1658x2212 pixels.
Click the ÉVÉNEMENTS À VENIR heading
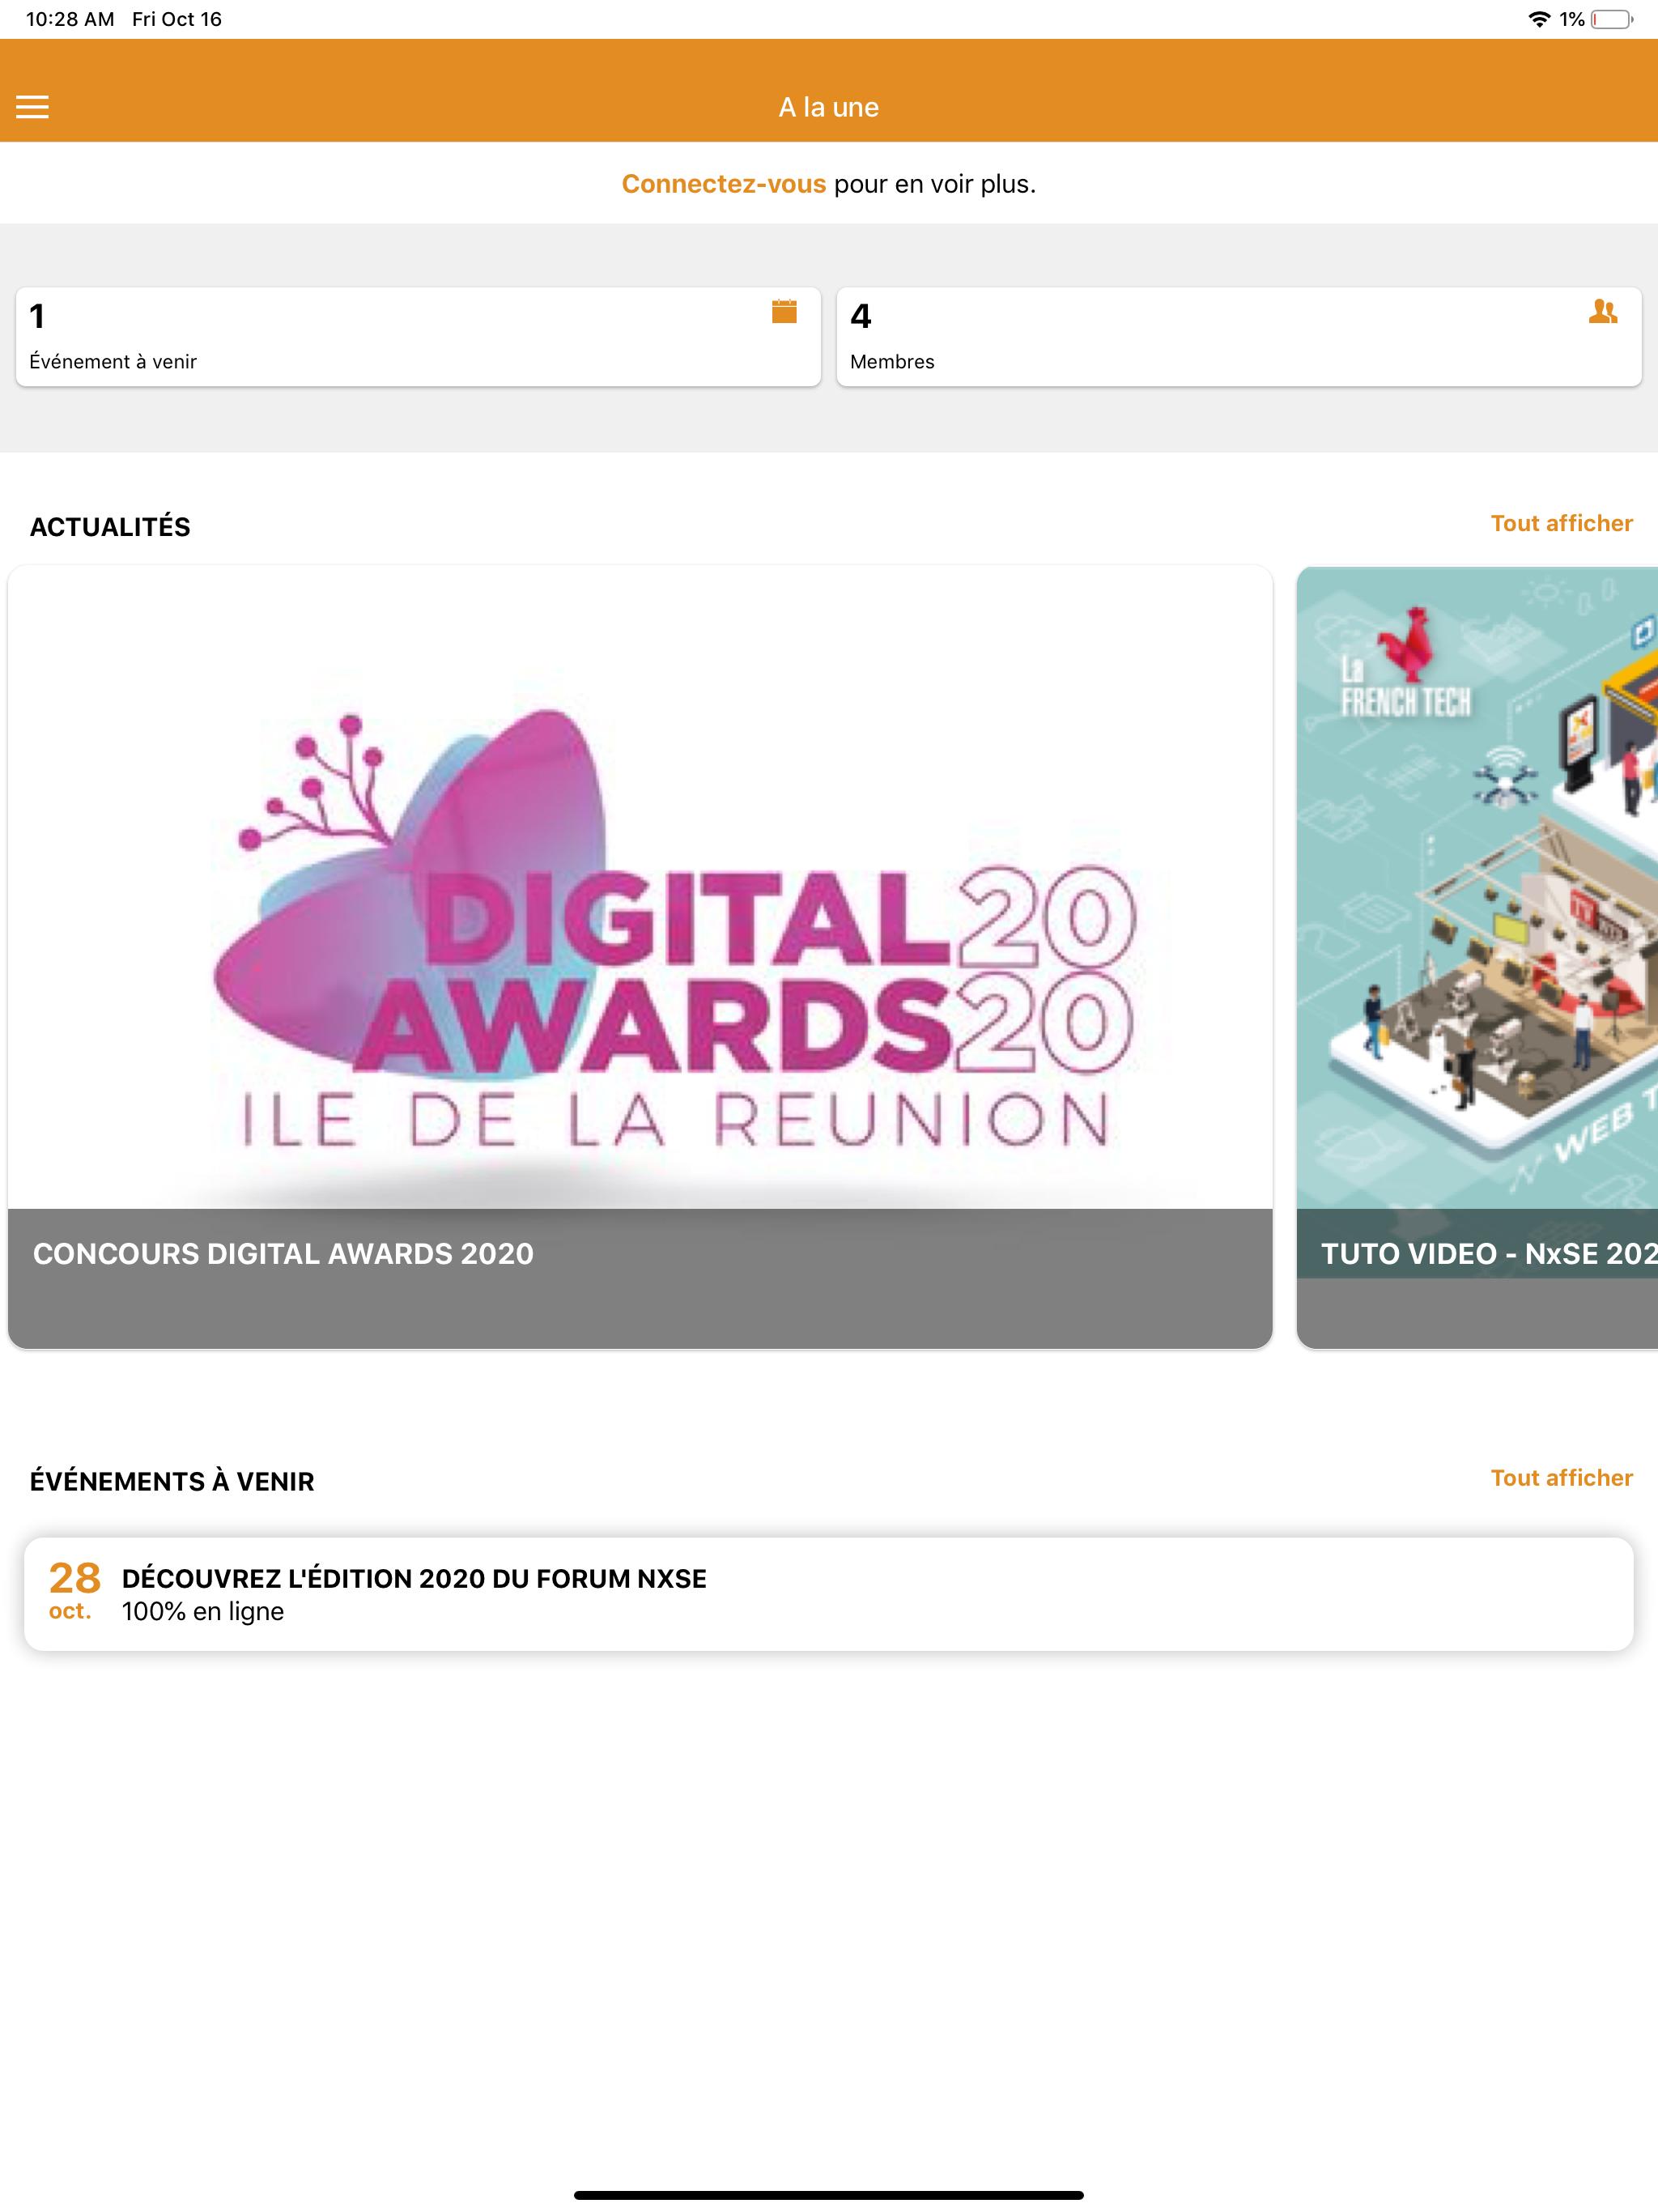(172, 1482)
